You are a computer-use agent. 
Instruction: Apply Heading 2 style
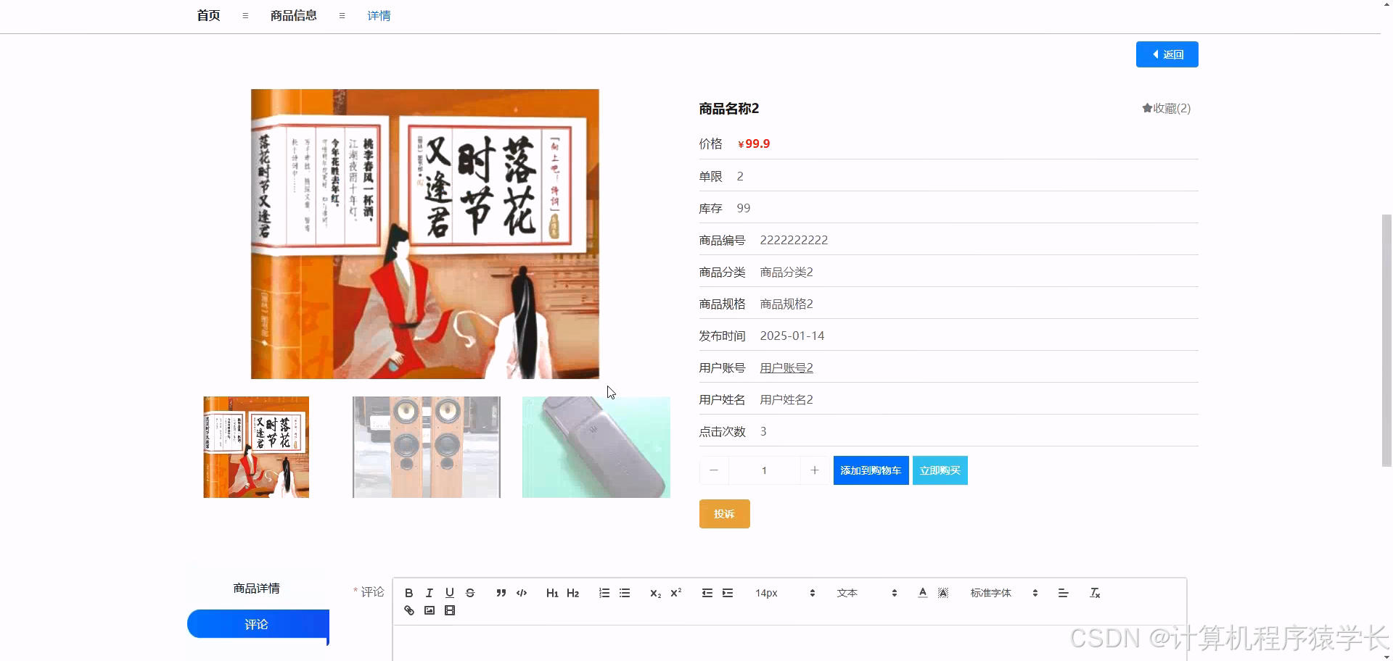point(572,593)
